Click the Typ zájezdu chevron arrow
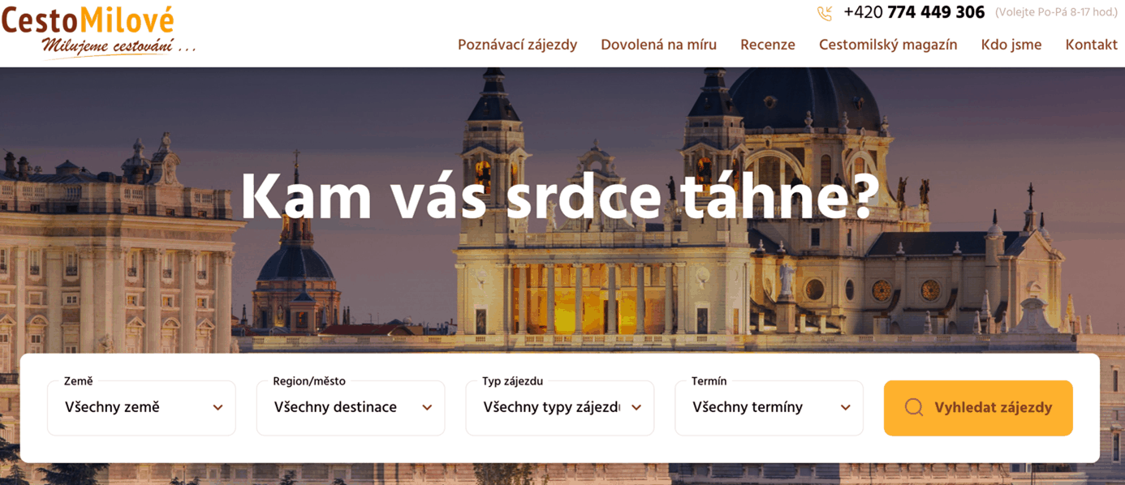The image size is (1125, 485). point(636,408)
